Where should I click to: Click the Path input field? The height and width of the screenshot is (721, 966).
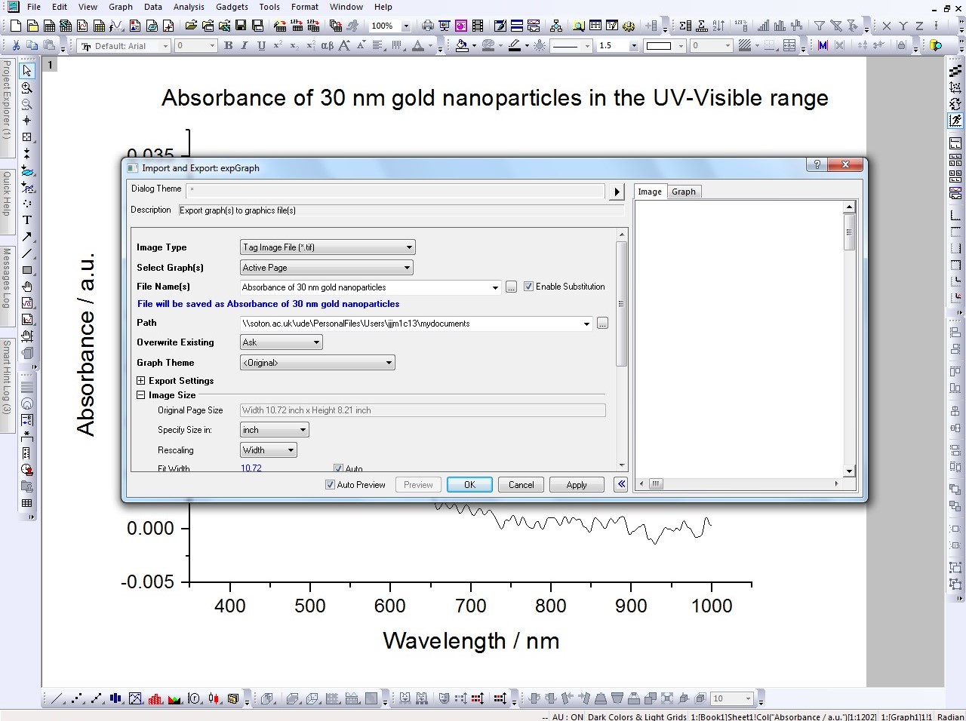[x=411, y=324]
